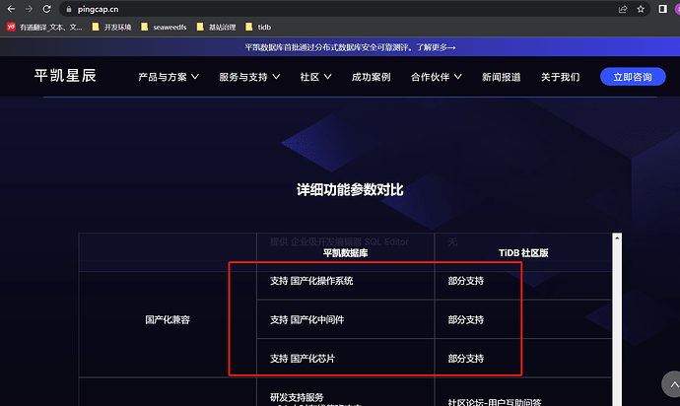
Task: Expand the 合作伙伴 menu
Action: point(437,77)
